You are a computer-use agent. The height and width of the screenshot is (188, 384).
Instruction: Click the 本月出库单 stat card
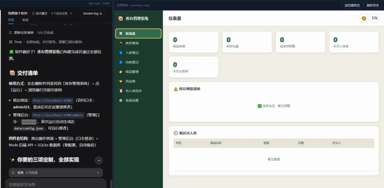(x=193, y=67)
